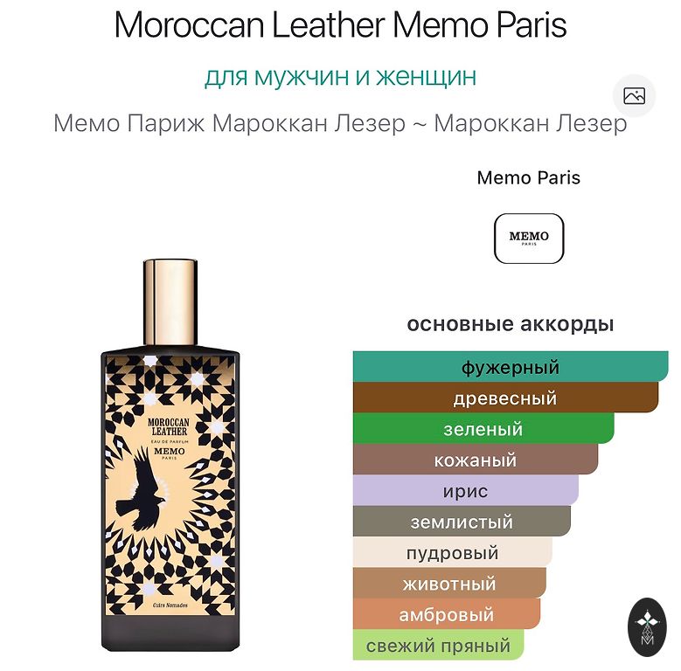Tap the dark oval watermark badge icon
681x671 pixels.
tap(647, 626)
